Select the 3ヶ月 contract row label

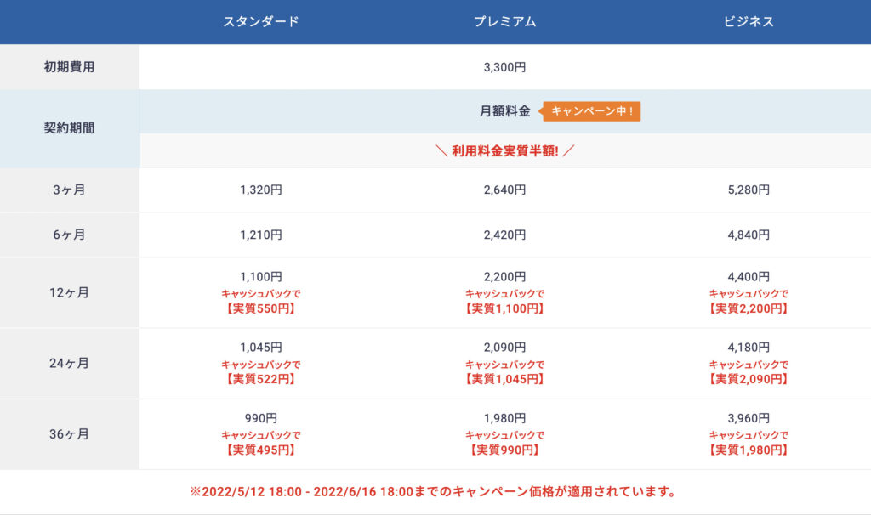pos(70,190)
